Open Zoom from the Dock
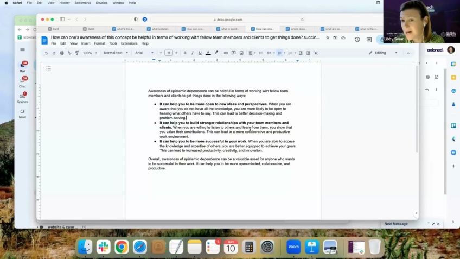Viewport: 460px width, 259px height. pyautogui.click(x=293, y=247)
